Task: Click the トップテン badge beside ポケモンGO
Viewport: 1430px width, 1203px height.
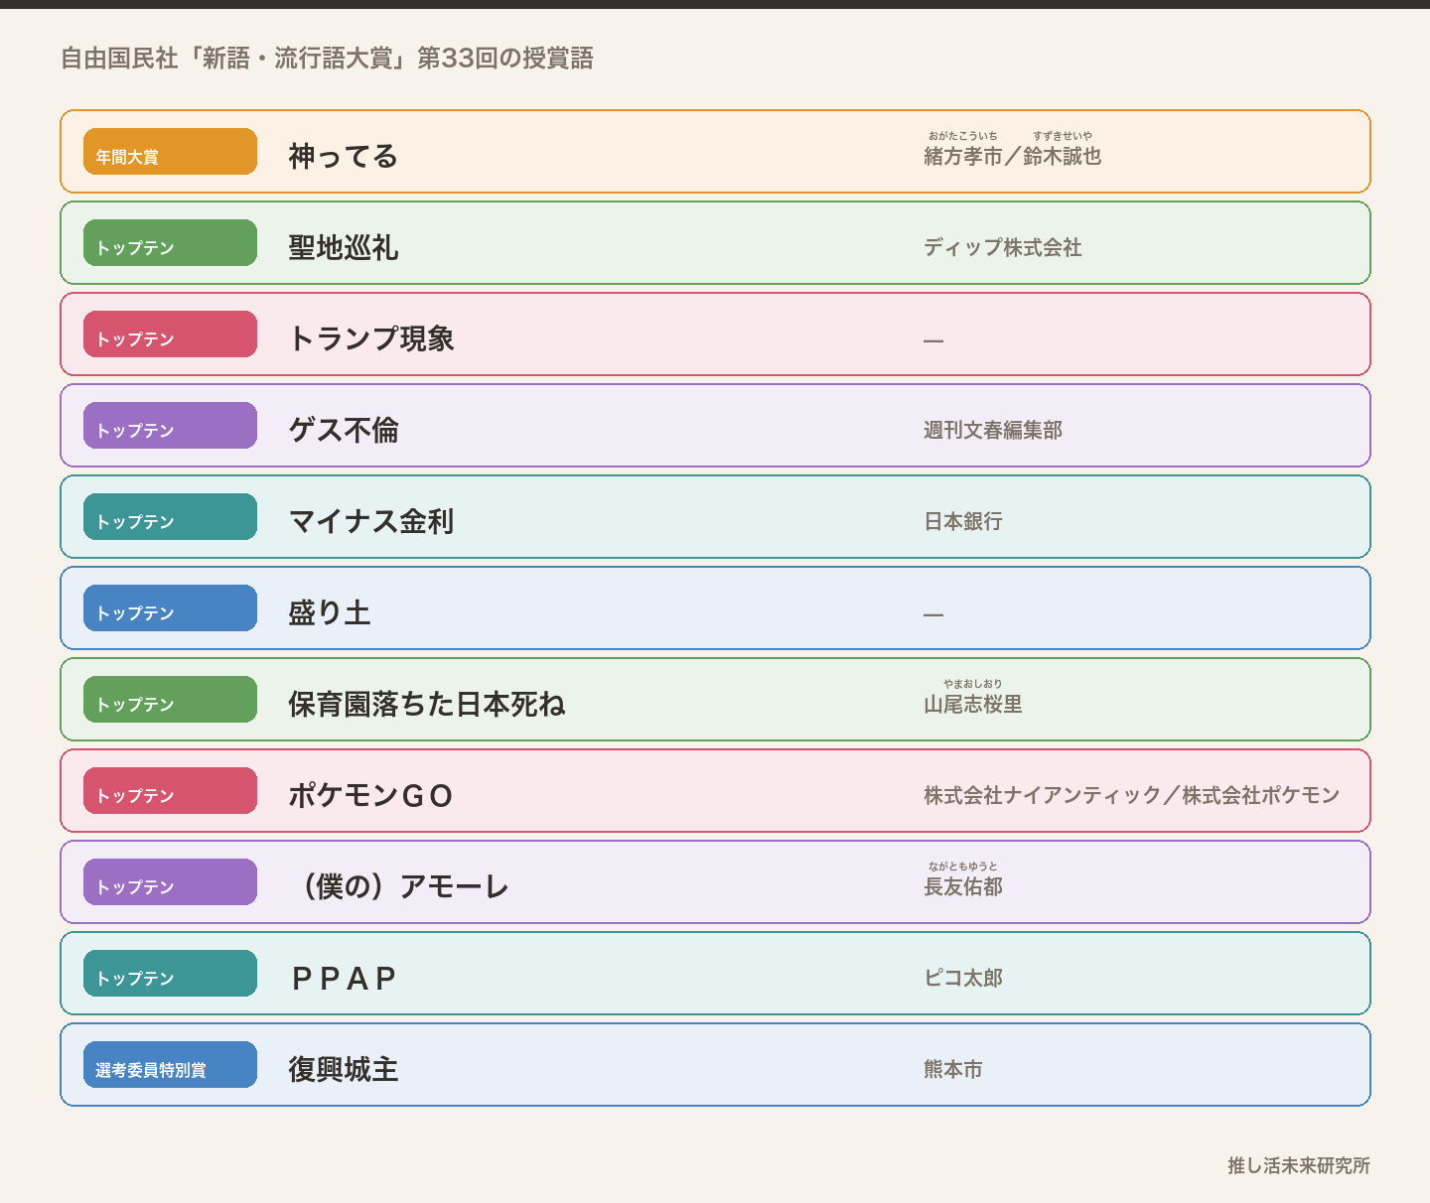Action: (170, 790)
